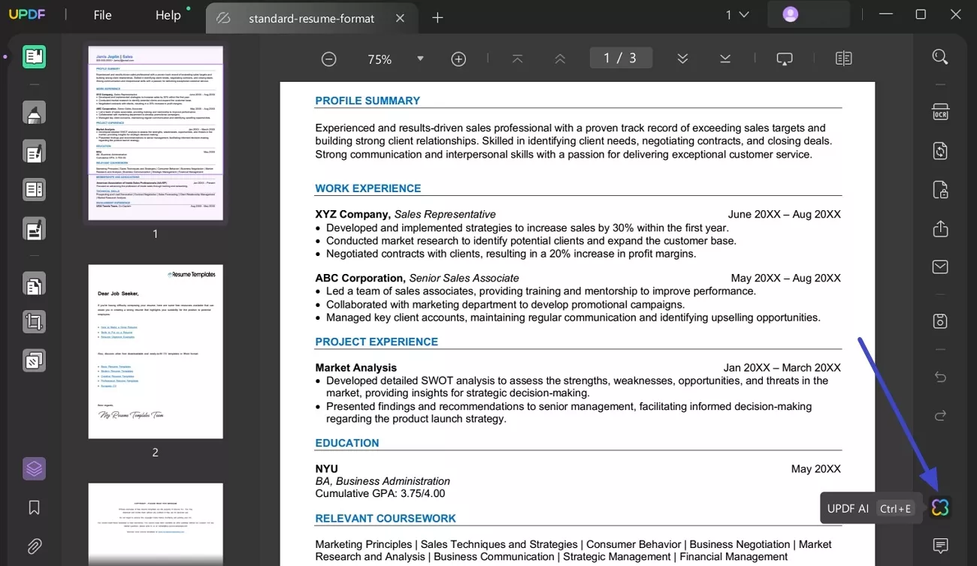Open the Help menu
Screen dimensions: 977x566
tap(168, 15)
